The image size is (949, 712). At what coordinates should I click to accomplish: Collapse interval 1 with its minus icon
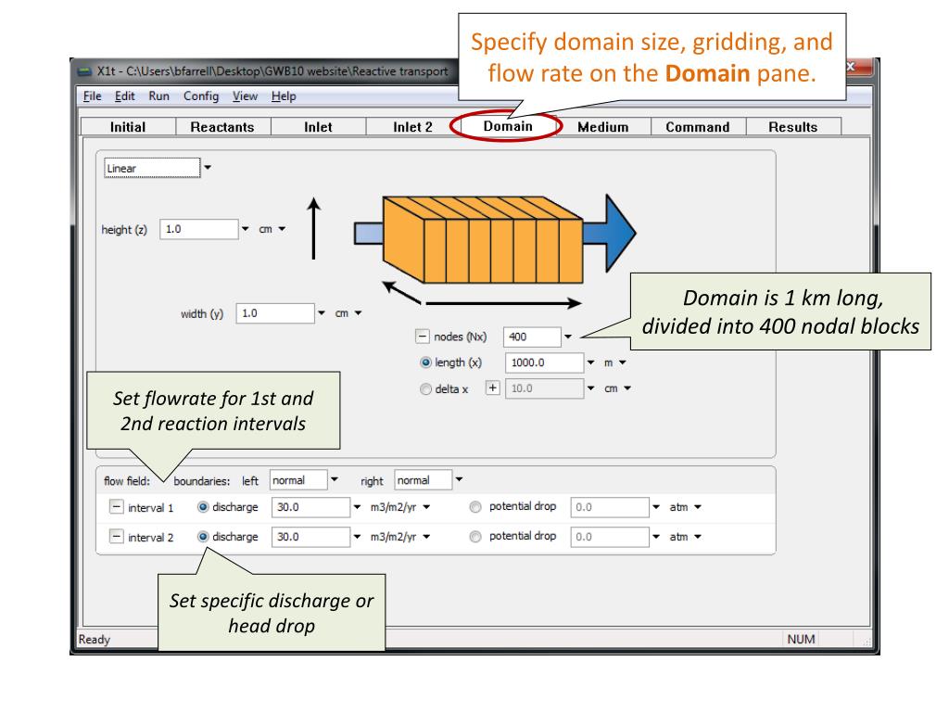point(115,507)
